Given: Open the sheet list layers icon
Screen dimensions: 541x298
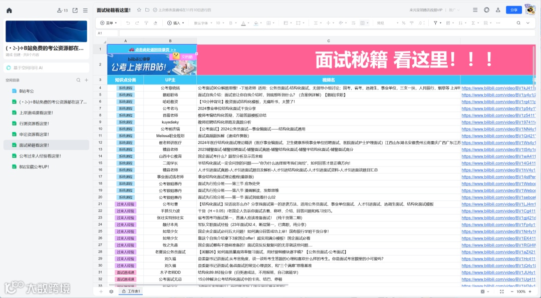Looking at the screenshot, I should coord(111,291).
